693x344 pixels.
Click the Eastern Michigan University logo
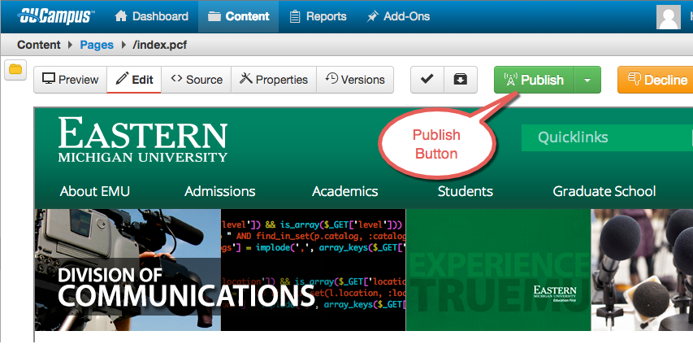pyautogui.click(x=143, y=140)
